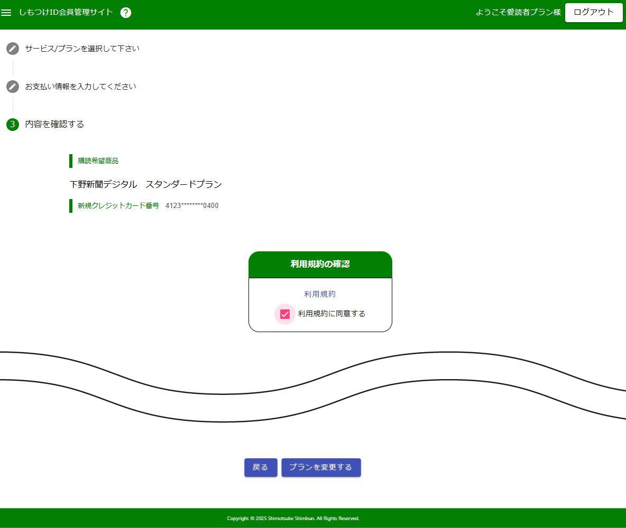This screenshot has width=626, height=528.
Task: Click the Copyright 2025 Shimotsuke Shimbun footer text
Action: point(293,518)
